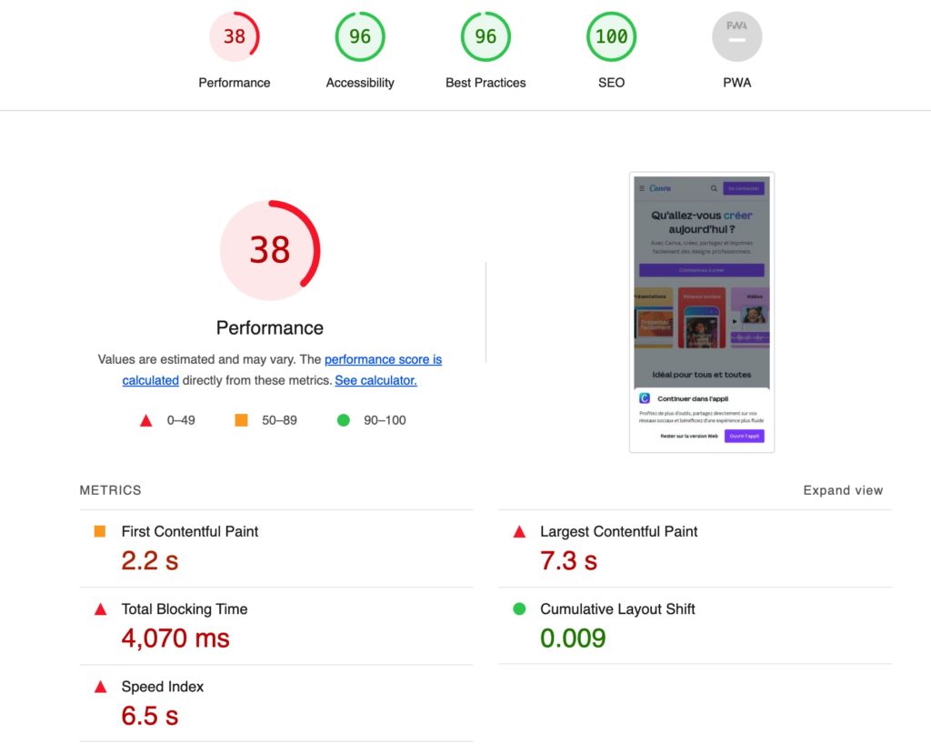The width and height of the screenshot is (931, 744).
Task: Jump to the Accessibility category label
Action: tap(360, 83)
